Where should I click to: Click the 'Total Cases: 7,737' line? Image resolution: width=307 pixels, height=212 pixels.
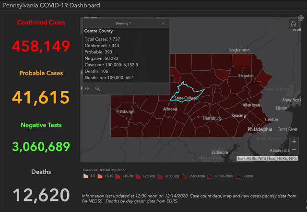pyautogui.click(x=102, y=39)
